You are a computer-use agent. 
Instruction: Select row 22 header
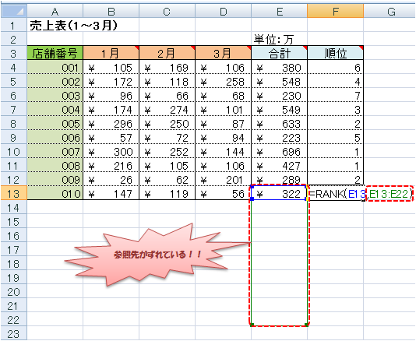click(x=14, y=320)
